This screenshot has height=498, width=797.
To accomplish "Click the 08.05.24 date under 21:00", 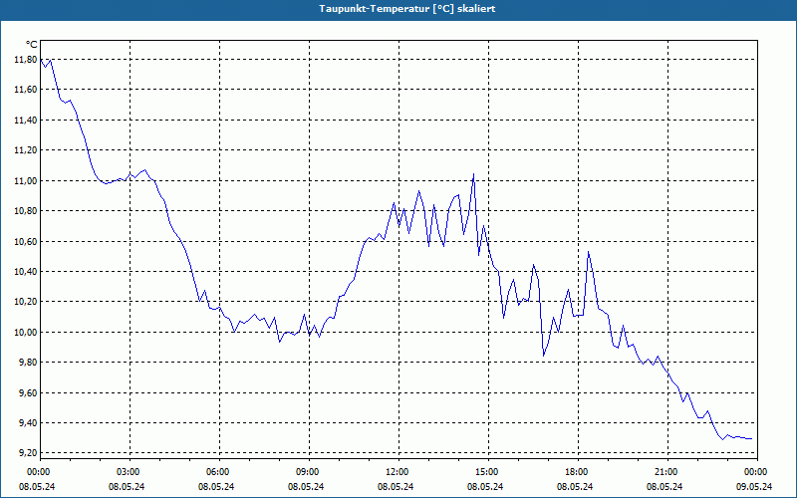I will click(x=664, y=486).
